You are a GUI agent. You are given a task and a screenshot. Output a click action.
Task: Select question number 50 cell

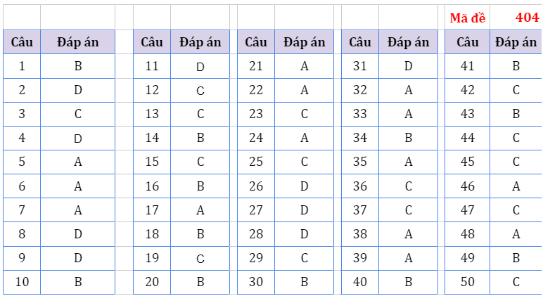[468, 282]
